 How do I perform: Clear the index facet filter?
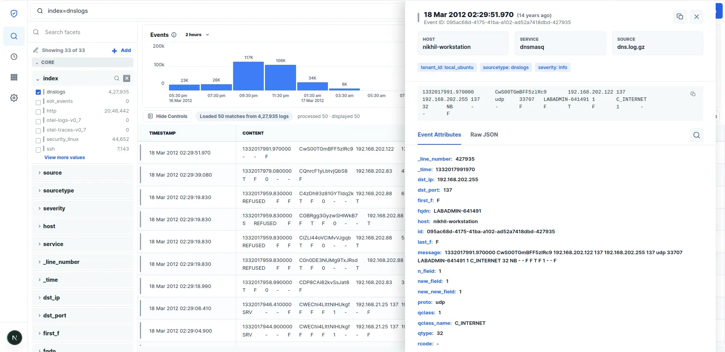point(127,78)
